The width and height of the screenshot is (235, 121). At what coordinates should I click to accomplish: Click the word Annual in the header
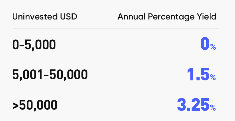coord(129,17)
